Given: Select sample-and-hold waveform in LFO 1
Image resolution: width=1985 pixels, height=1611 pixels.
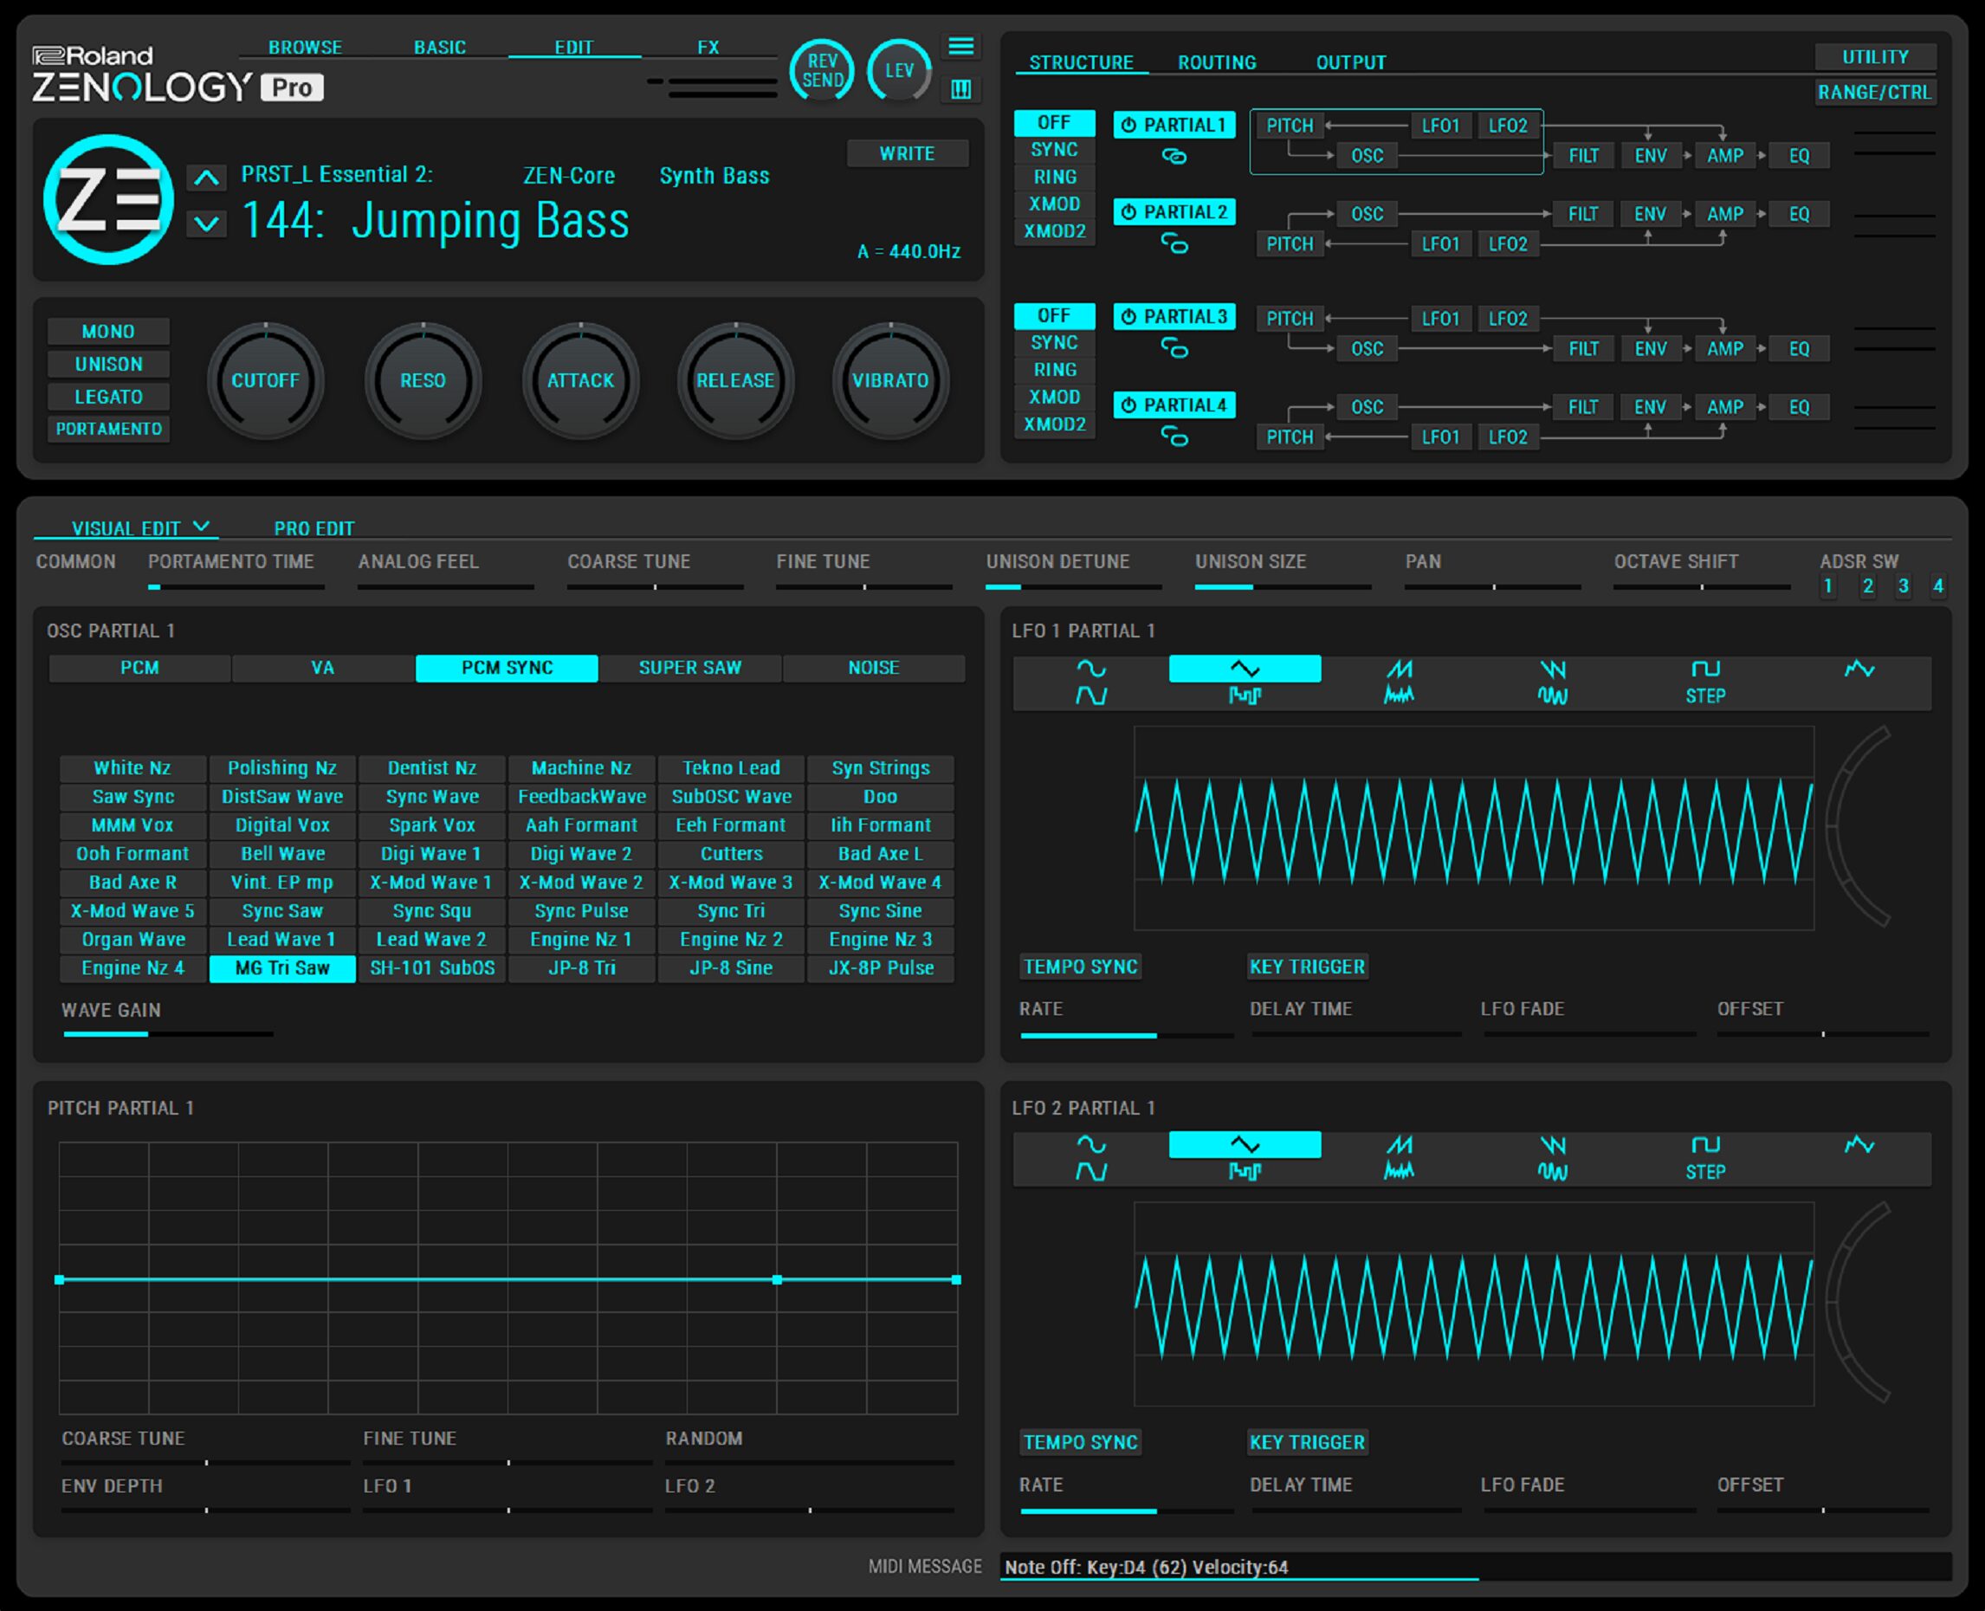Looking at the screenshot, I should coord(1245,695).
